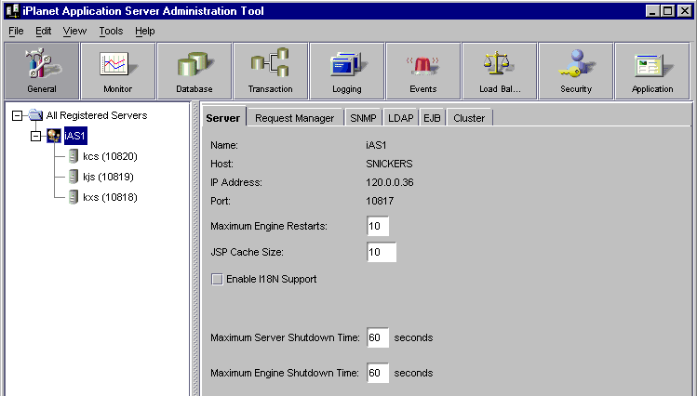
Task: Open the View menu
Action: 74,31
